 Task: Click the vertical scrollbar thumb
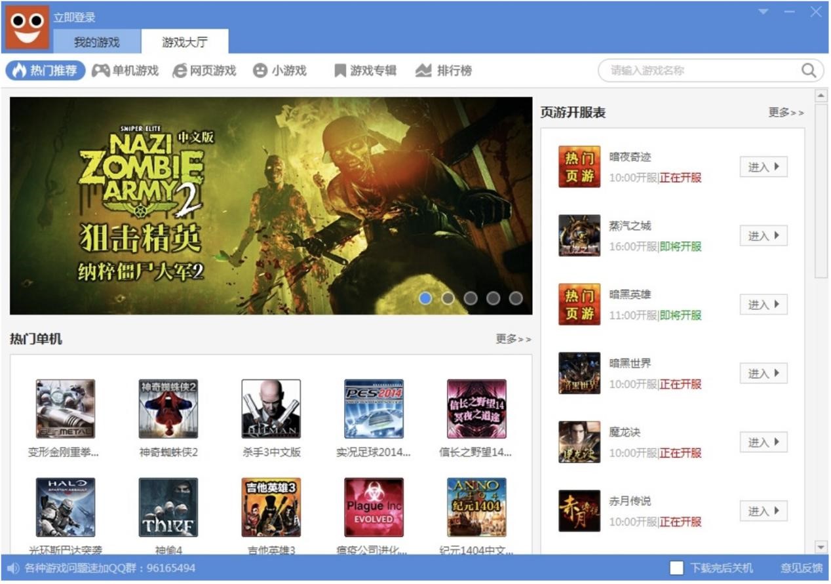tap(821, 190)
